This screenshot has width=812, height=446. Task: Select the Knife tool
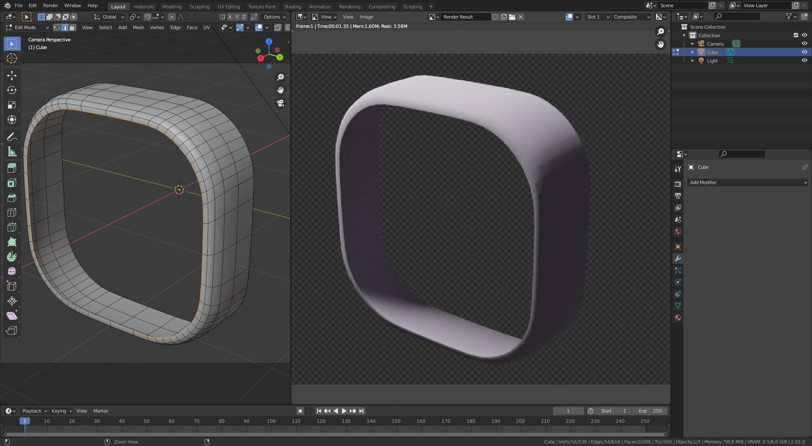point(12,227)
